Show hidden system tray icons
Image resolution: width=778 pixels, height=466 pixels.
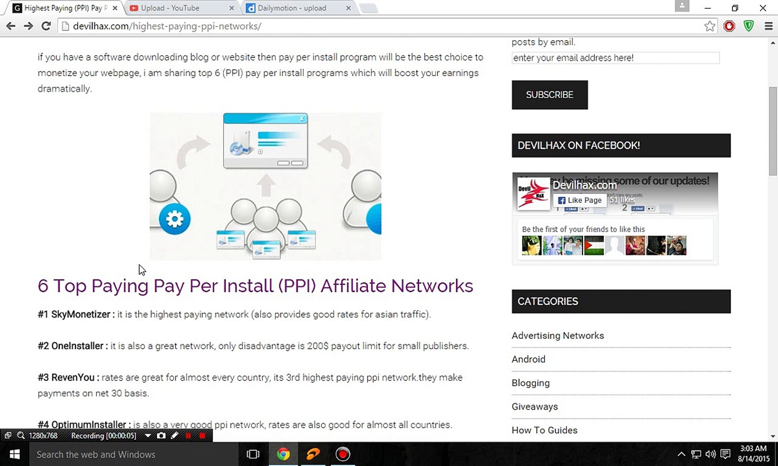pos(681,454)
